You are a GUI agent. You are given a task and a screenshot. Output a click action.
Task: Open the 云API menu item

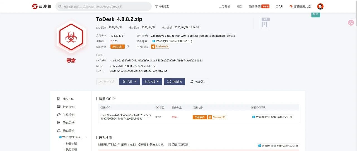point(279,6)
